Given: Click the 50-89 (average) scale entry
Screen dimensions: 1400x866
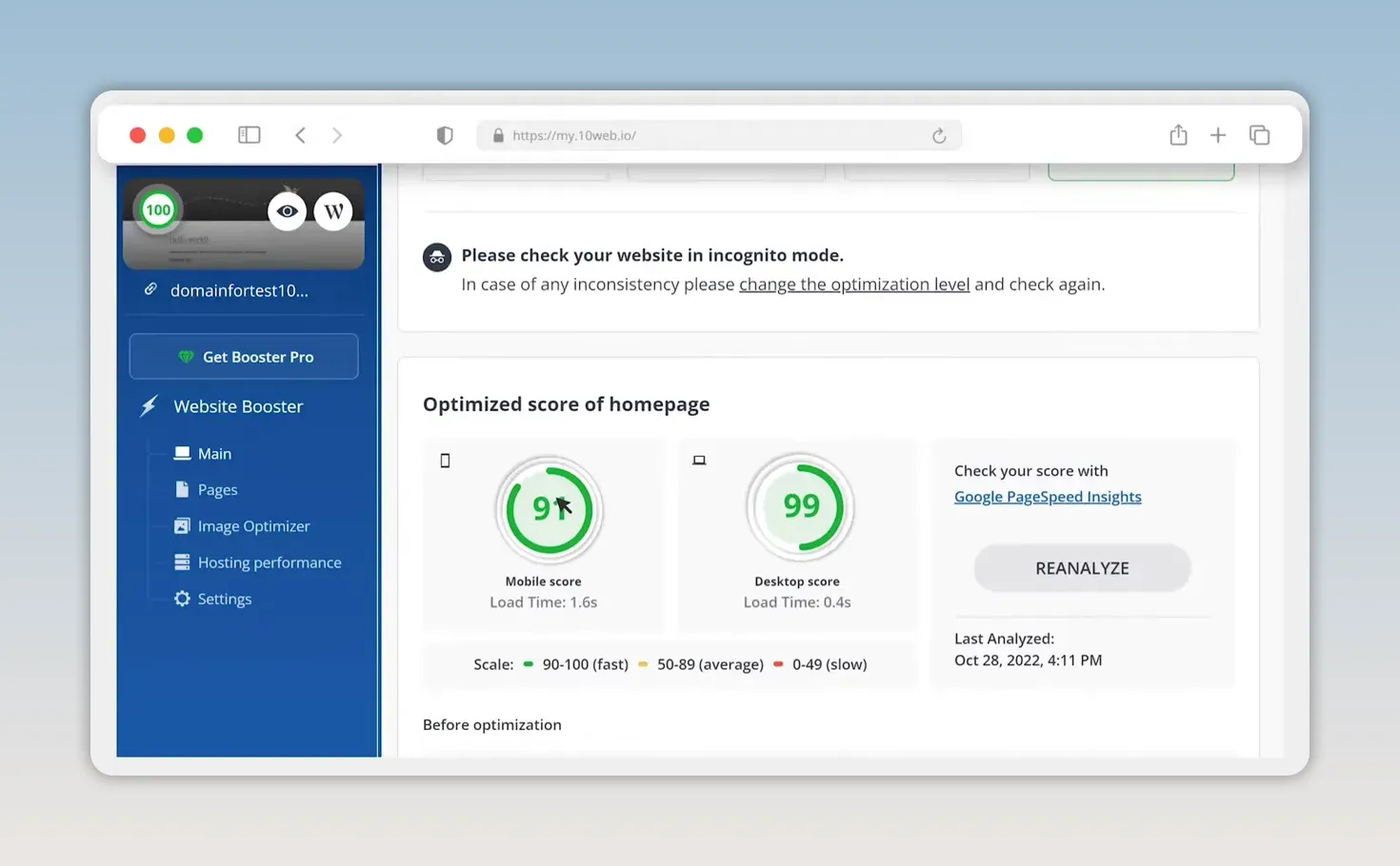Looking at the screenshot, I should point(701,664).
